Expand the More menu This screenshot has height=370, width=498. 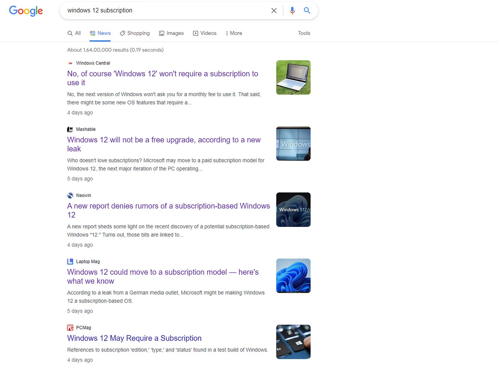coord(234,33)
